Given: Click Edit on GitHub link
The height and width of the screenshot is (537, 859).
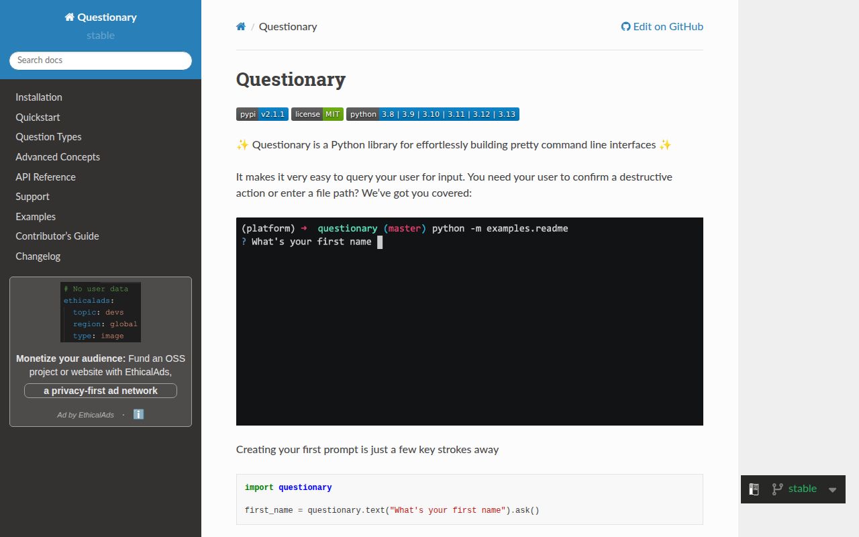Looking at the screenshot, I should pos(662,27).
